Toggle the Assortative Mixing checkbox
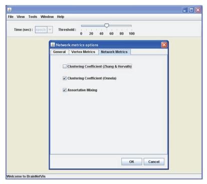Viewport: 207px width, 184px height. click(x=65, y=90)
